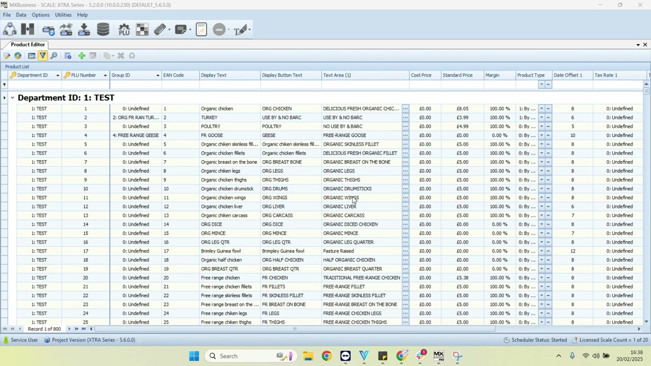Click the recycle refresh icon
Viewport: 651px width, 366px height.
(x=132, y=56)
